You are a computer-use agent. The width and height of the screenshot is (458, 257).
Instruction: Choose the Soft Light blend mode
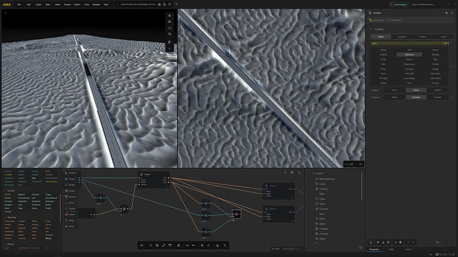pos(410,74)
